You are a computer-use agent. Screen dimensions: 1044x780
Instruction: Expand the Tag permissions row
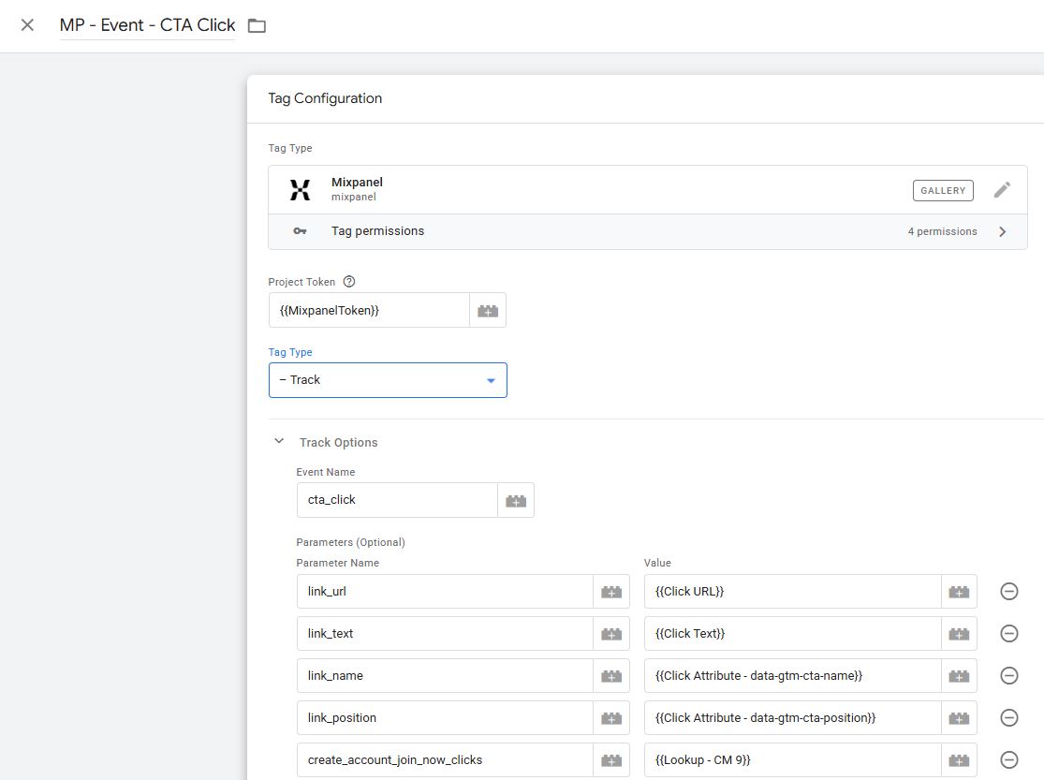(x=1002, y=230)
